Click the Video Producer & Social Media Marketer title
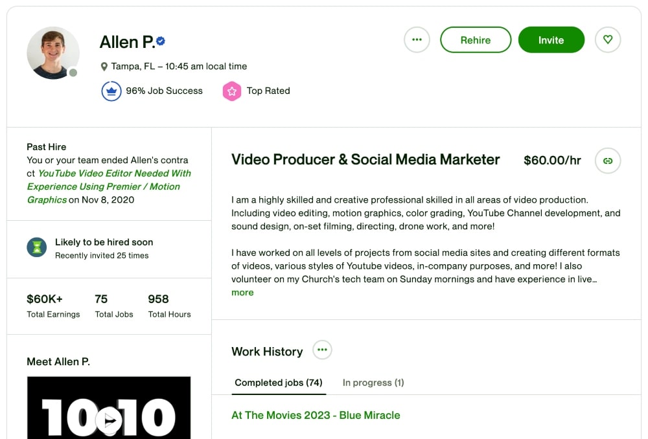Viewport: 648px width, 439px height. point(365,159)
